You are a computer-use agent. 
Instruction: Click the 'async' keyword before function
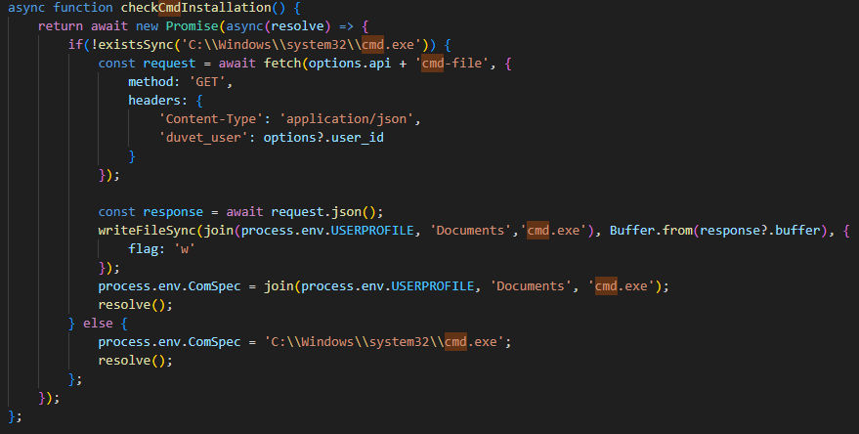[x=26, y=8]
